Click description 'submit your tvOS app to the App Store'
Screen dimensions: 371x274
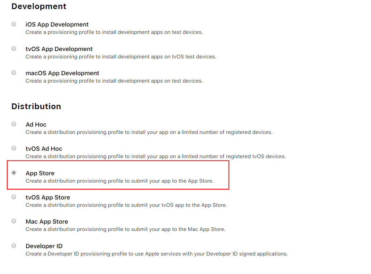(126, 205)
